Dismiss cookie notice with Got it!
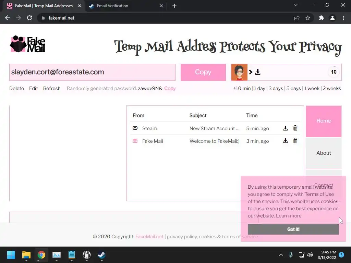The width and height of the screenshot is (351, 263). [x=293, y=229]
